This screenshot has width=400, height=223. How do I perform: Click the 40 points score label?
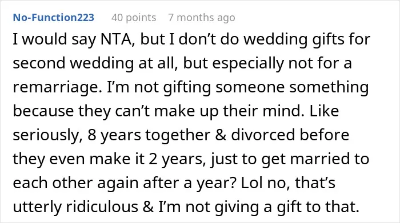pyautogui.click(x=134, y=18)
